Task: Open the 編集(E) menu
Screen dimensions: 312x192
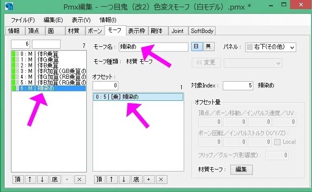Action: coord(53,20)
